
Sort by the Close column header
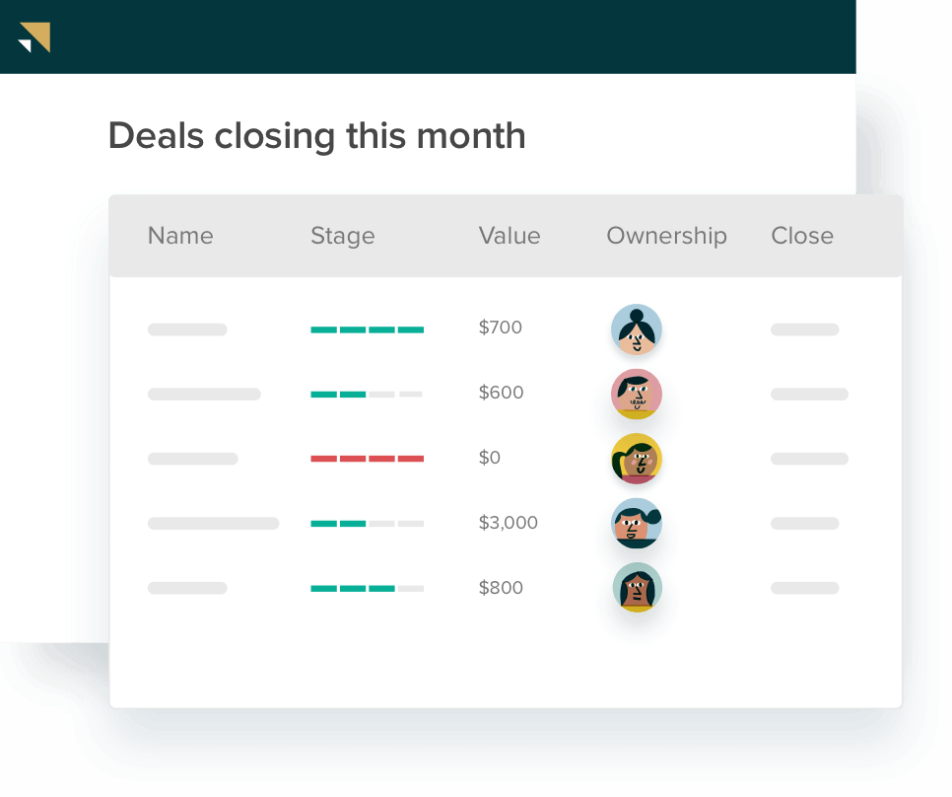801,236
